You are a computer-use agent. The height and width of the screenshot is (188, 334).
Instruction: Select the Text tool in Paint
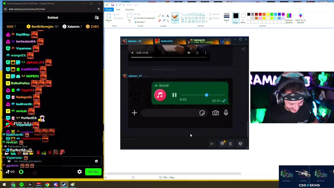click(x=168, y=16)
